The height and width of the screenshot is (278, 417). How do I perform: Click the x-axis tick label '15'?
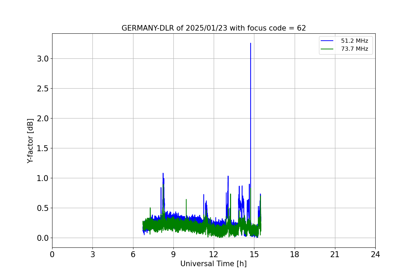254,254
